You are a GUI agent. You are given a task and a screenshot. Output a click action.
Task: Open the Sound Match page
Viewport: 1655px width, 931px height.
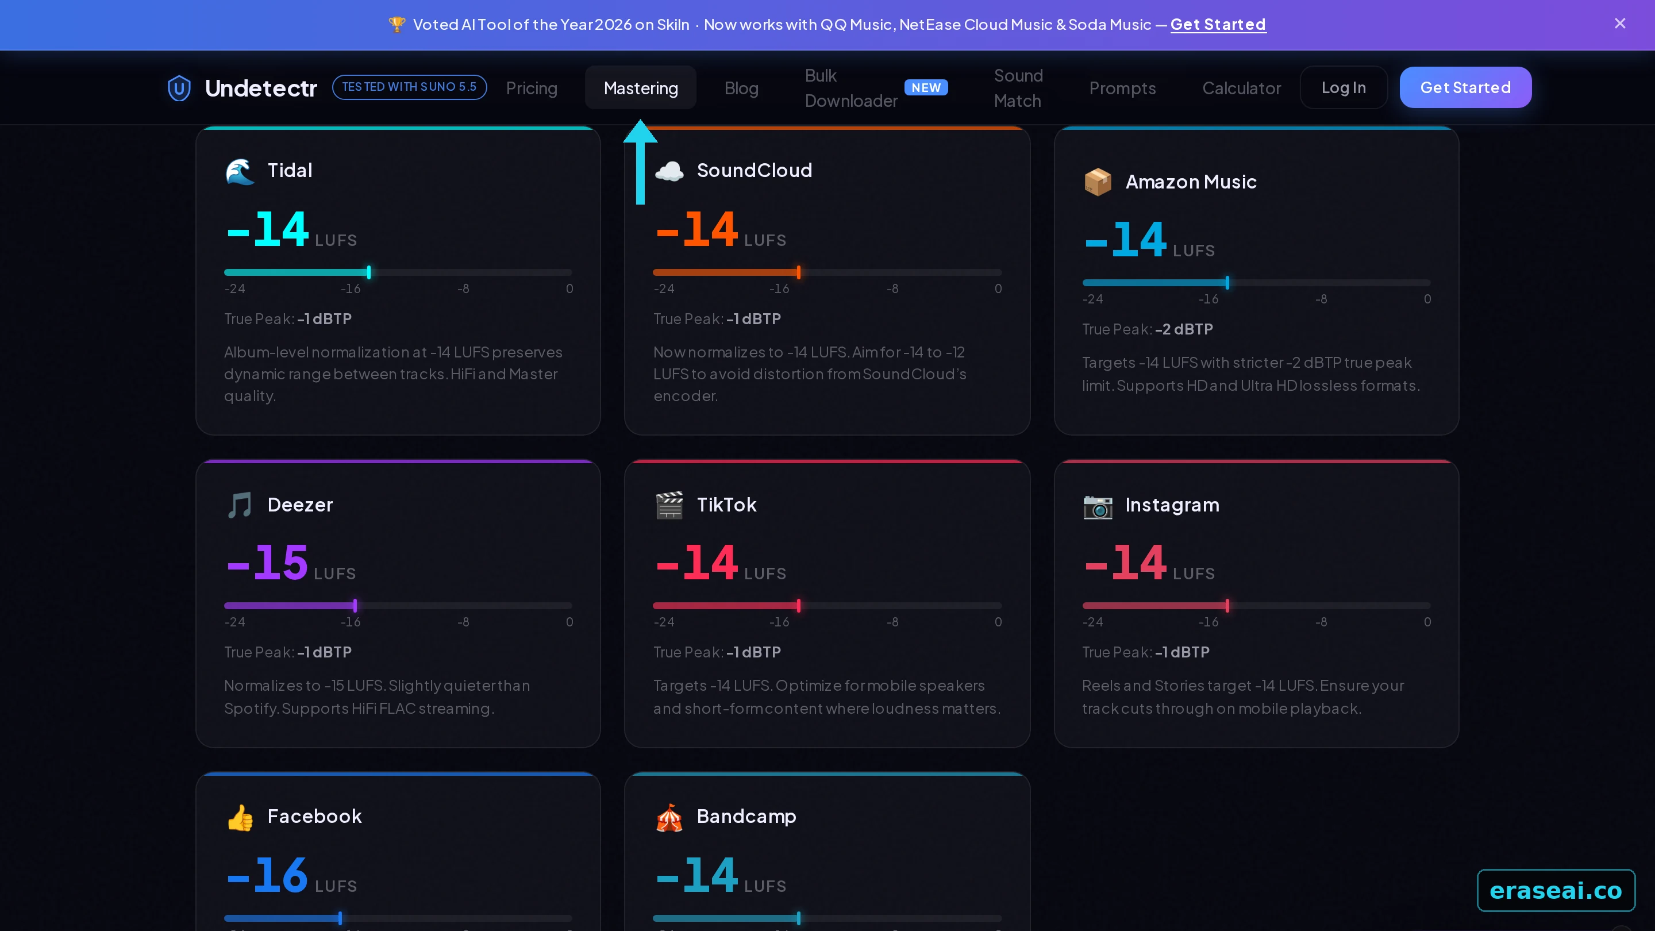pos(1018,88)
